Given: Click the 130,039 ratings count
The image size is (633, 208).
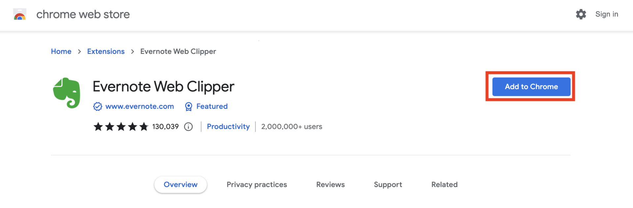Looking at the screenshot, I should click(166, 127).
